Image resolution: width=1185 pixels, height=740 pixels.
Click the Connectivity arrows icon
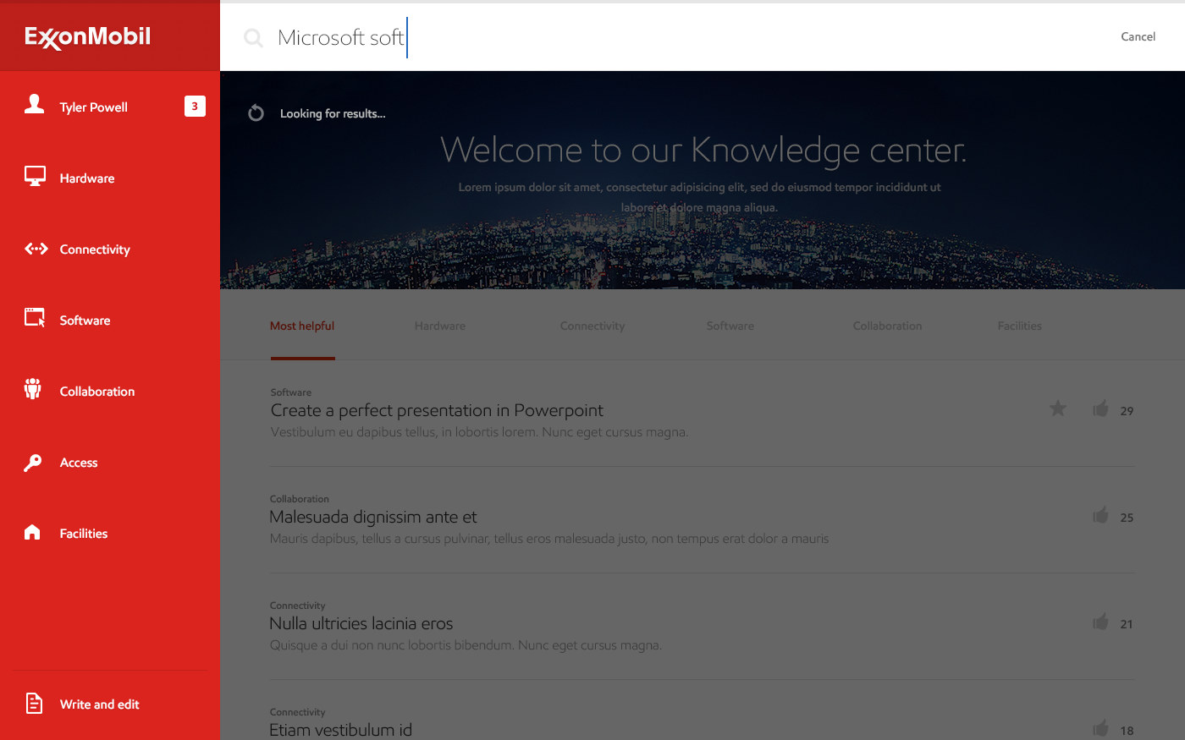click(x=36, y=249)
